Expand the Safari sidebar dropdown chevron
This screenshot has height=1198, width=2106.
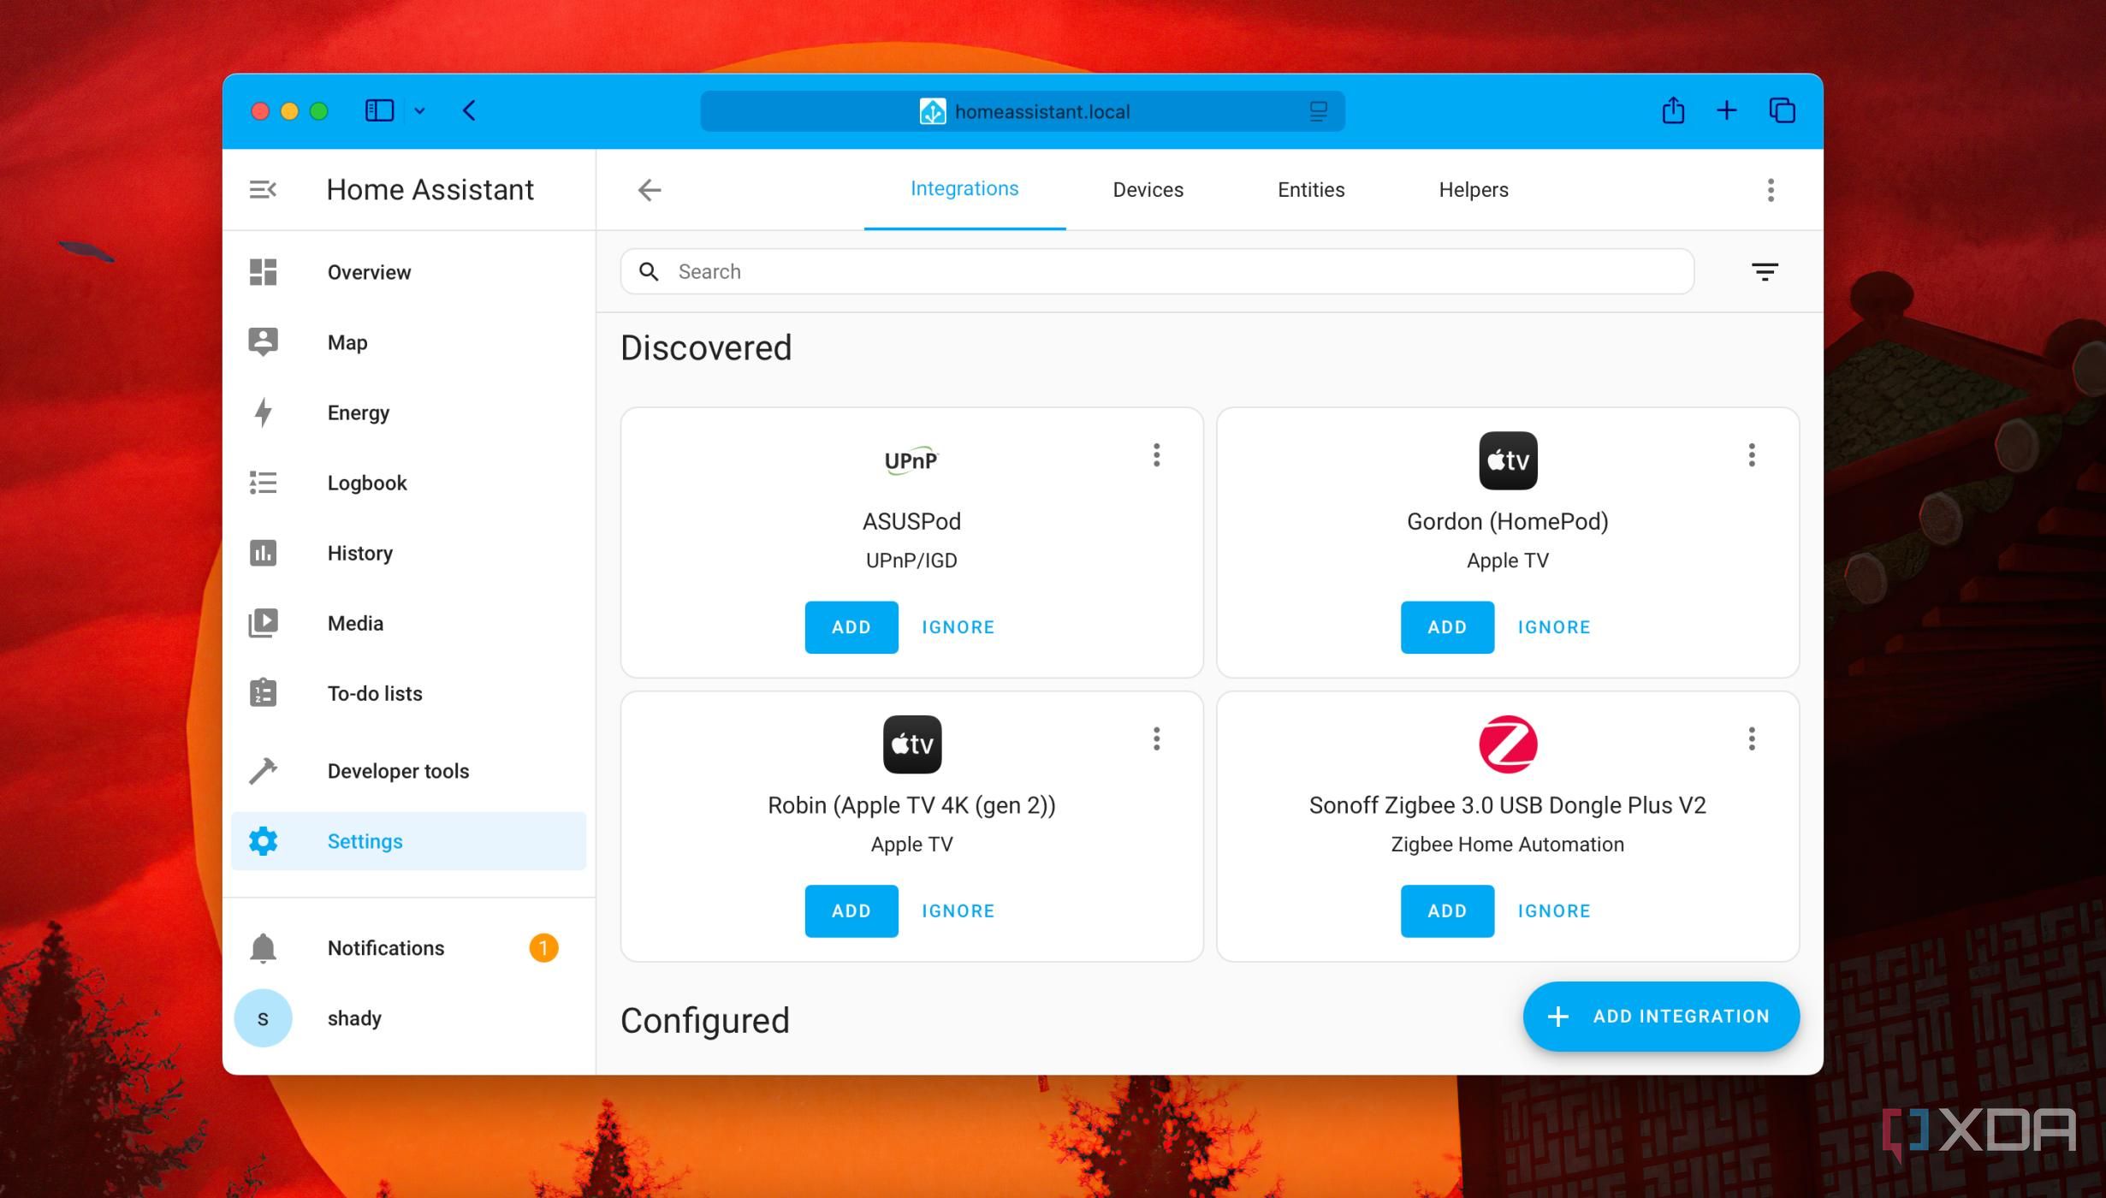click(419, 110)
